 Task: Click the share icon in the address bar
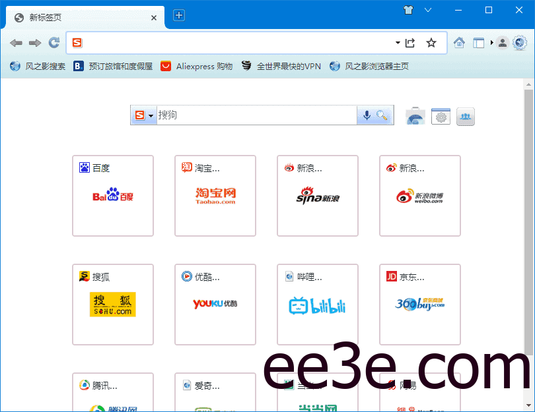(410, 42)
